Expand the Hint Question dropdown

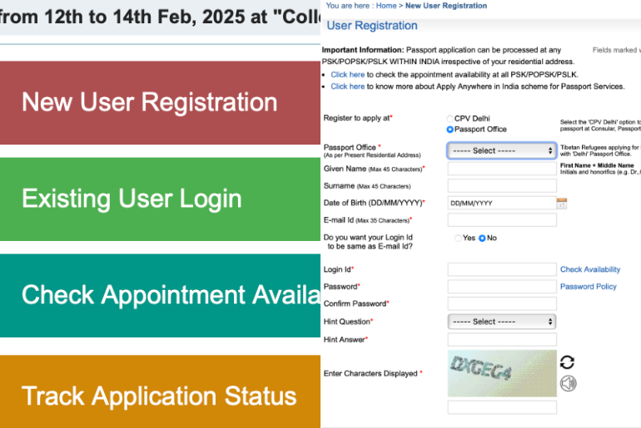501,322
